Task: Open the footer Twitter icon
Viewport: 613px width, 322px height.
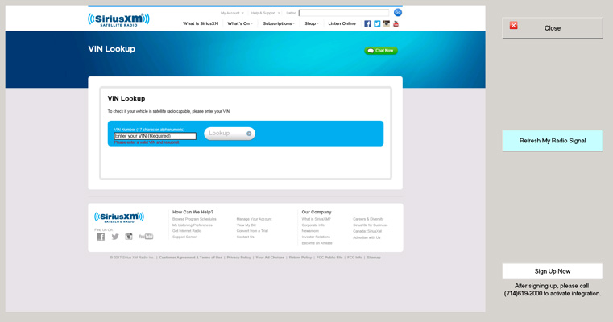Action: (x=115, y=237)
